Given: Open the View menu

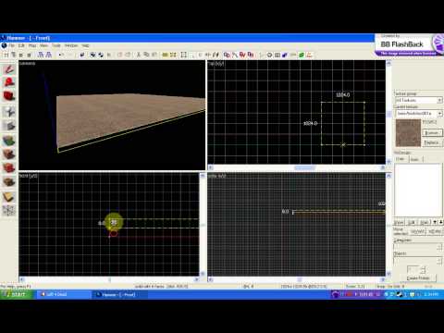Looking at the screenshot, I should tap(43, 45).
